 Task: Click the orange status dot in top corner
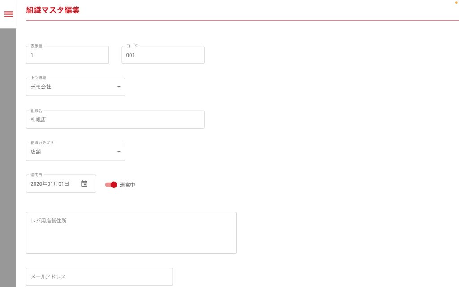point(456,3)
